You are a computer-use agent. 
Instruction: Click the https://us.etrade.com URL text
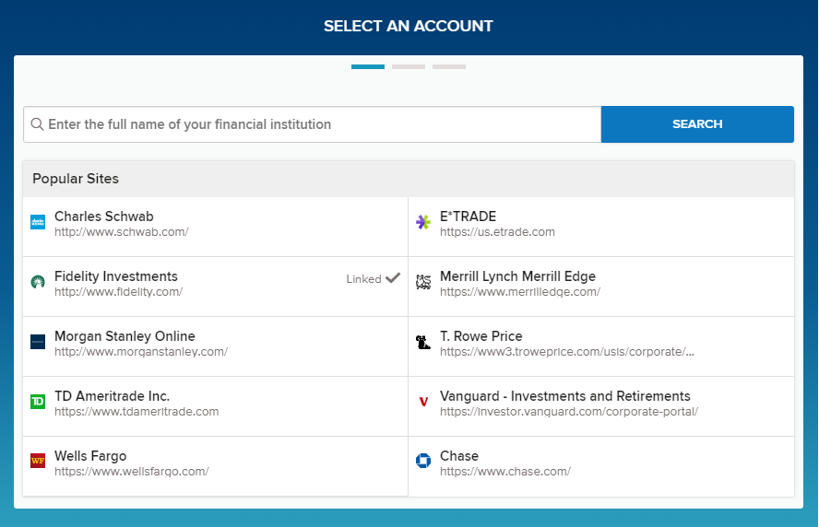[497, 232]
